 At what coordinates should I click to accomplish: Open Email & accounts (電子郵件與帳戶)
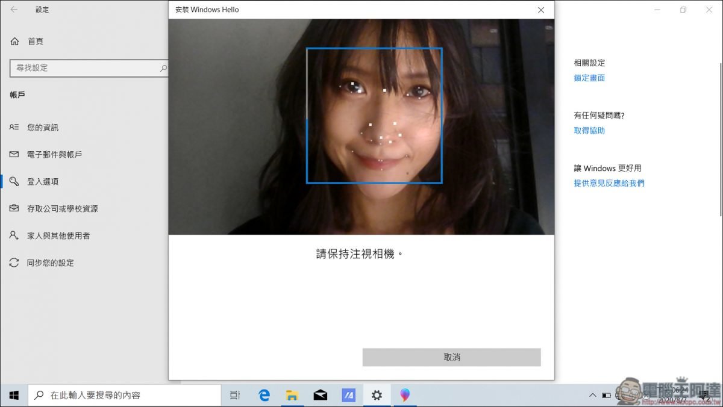click(x=54, y=155)
